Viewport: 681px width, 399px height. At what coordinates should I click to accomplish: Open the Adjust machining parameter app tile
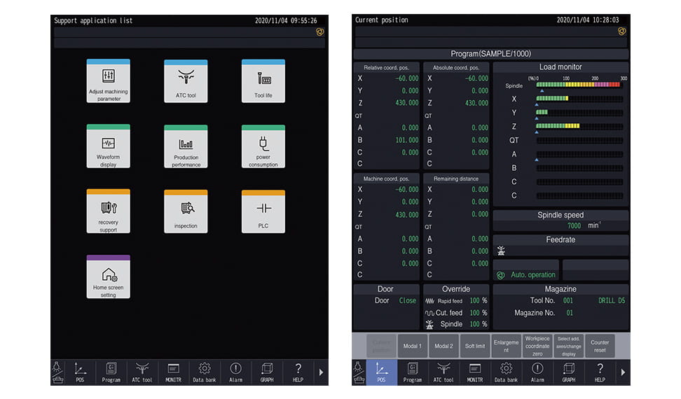tap(108, 81)
